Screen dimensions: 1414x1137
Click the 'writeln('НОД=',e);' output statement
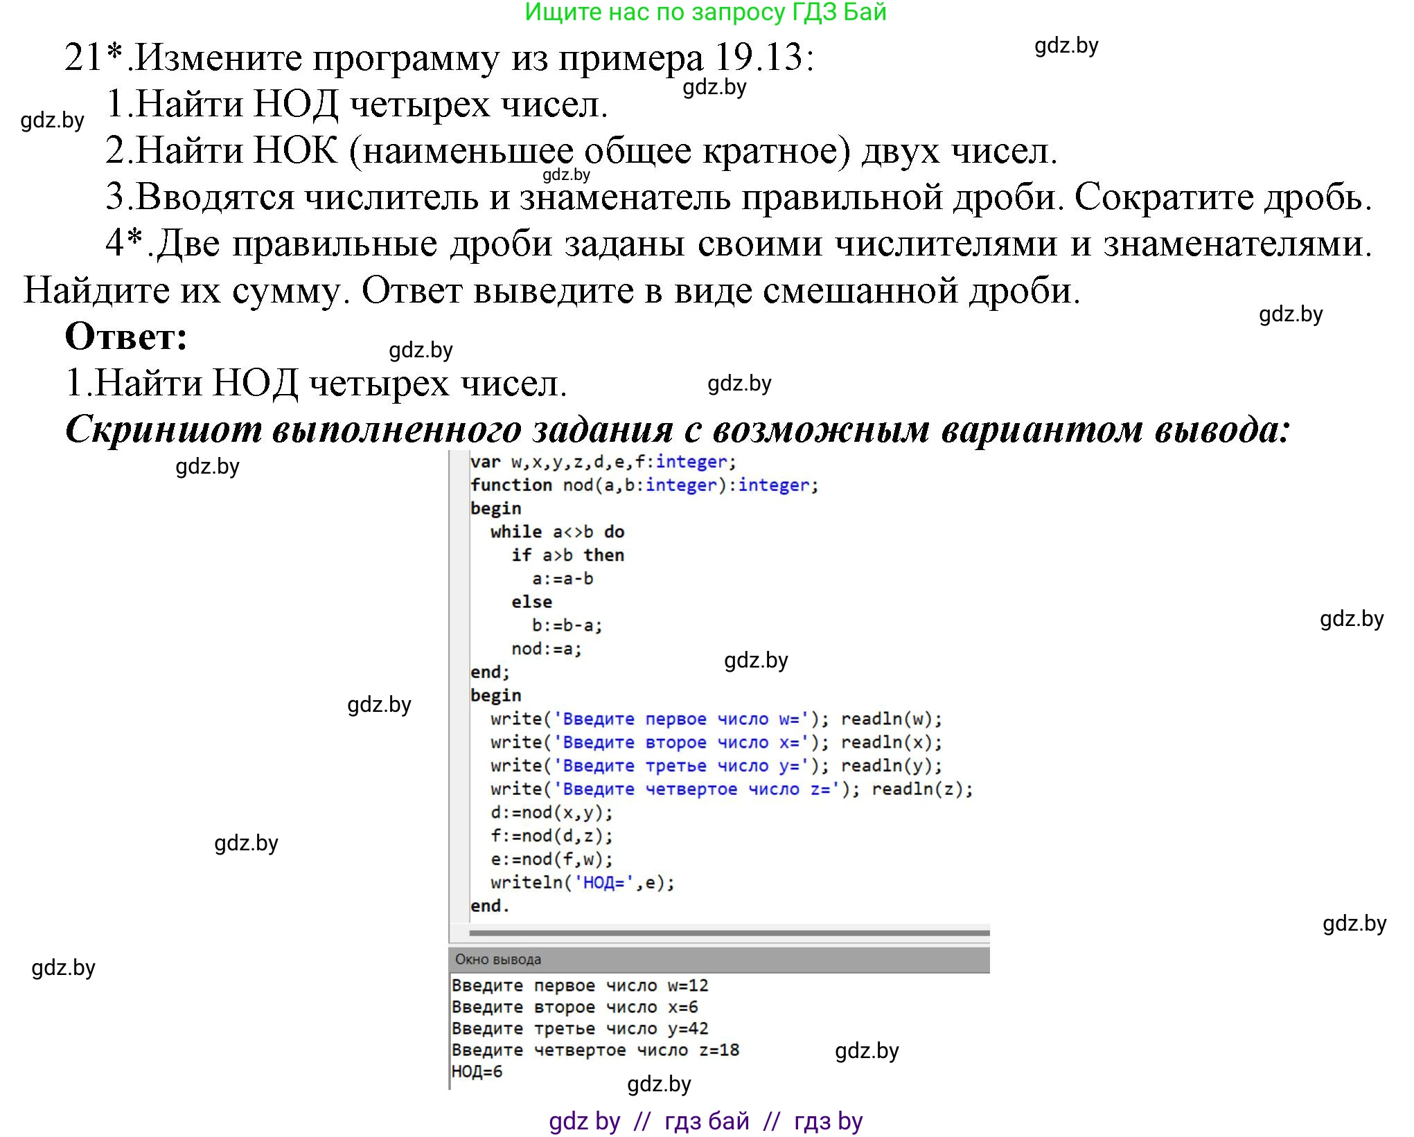pyautogui.click(x=581, y=882)
